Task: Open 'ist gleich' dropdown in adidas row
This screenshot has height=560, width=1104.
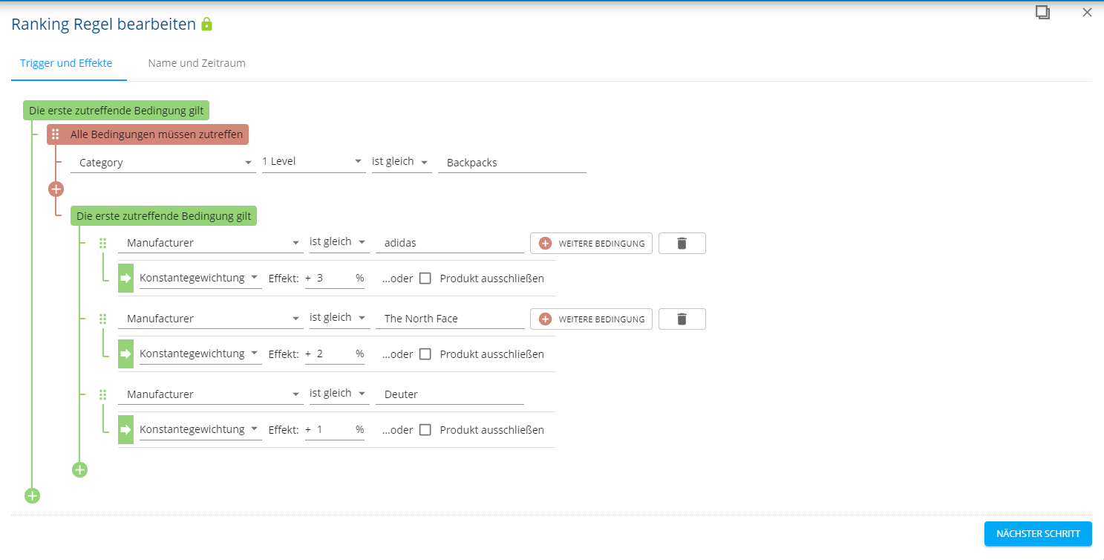Action: click(339, 242)
